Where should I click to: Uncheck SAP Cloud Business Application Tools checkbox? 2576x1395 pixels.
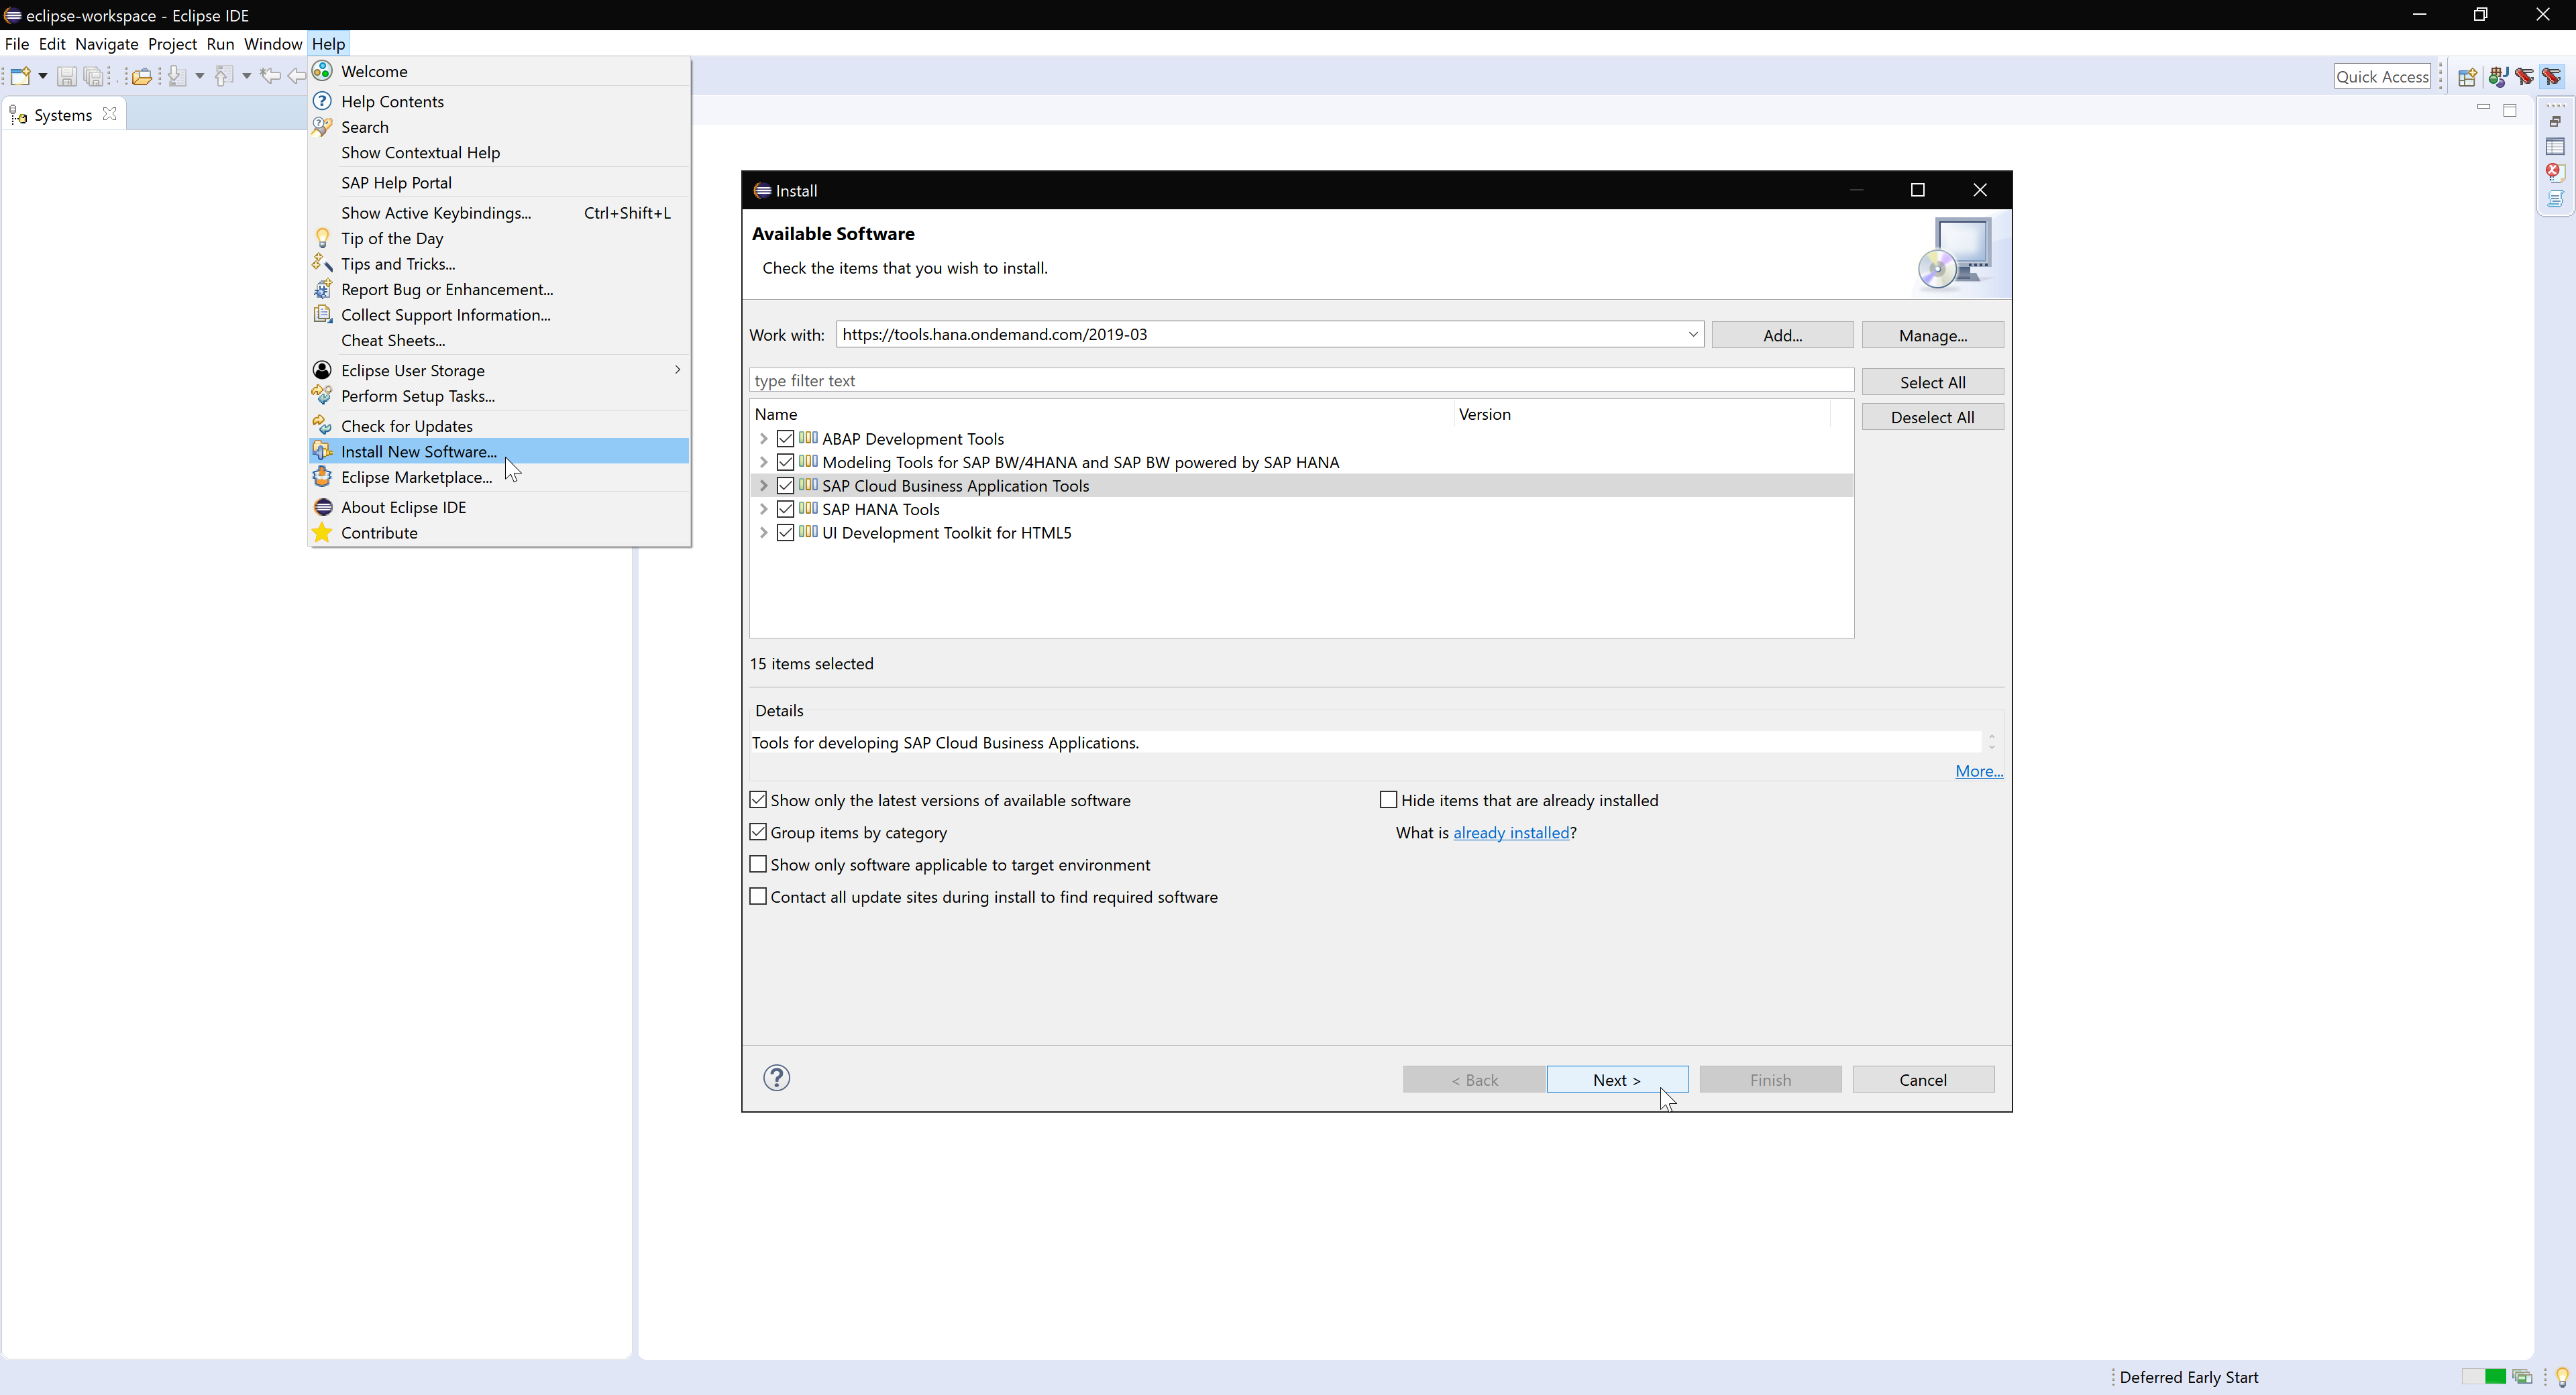pos(785,486)
